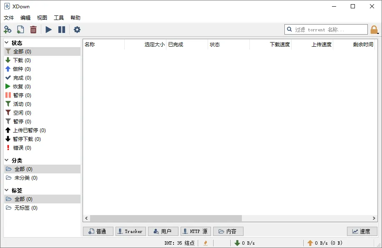Click the 速度 button
382x248 pixels.
coord(362,231)
